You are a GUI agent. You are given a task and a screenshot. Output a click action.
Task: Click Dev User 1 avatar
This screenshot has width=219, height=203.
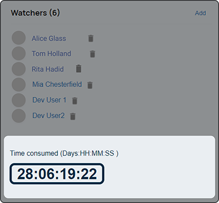tap(19, 100)
